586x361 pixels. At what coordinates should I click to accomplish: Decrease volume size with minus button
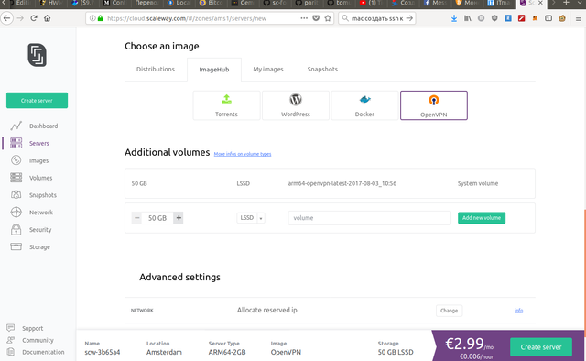coord(136,218)
